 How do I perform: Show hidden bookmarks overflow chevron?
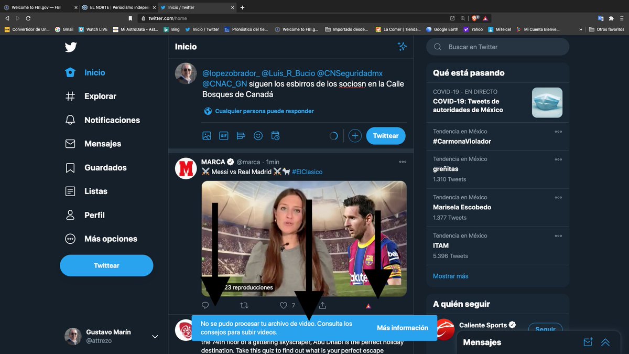click(581, 29)
